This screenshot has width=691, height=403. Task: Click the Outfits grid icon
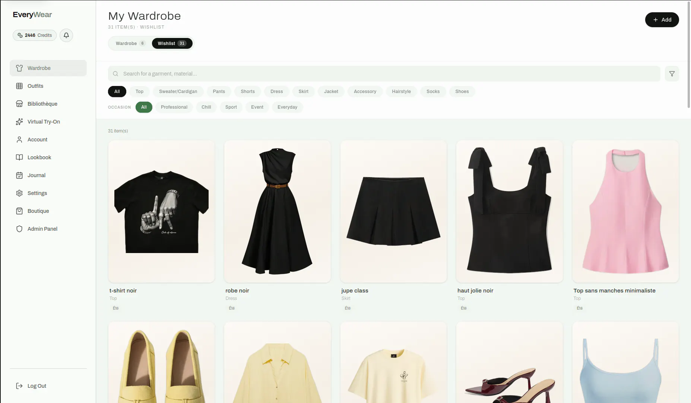pyautogui.click(x=19, y=86)
